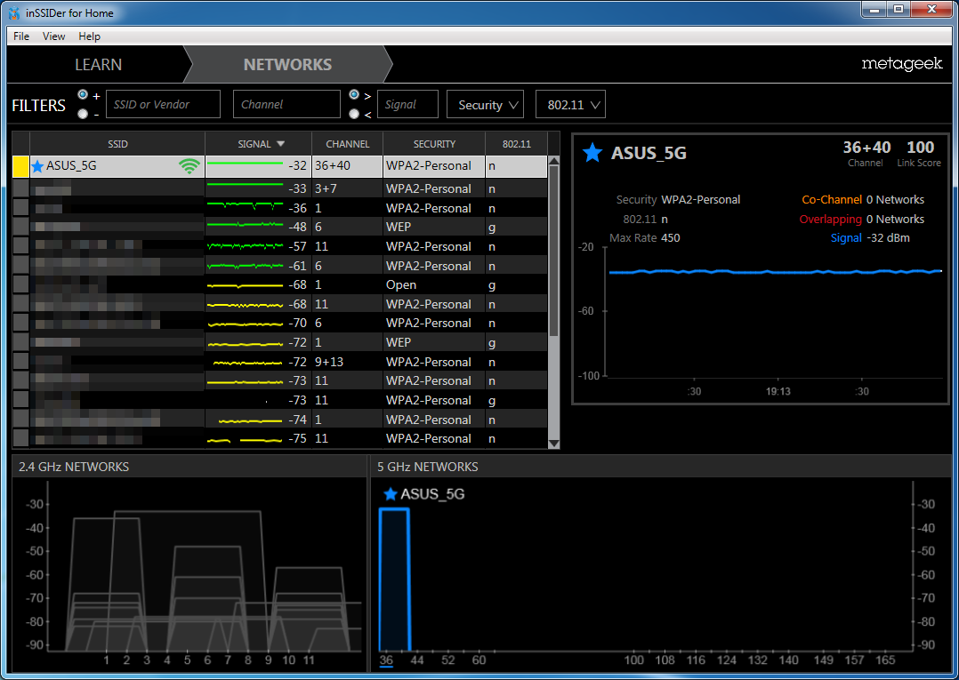This screenshot has height=680, width=959.
Task: Click the large star in the ASUS_5G details panel
Action: (x=592, y=153)
